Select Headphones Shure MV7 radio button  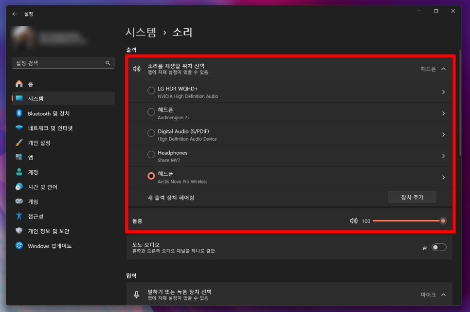(151, 154)
